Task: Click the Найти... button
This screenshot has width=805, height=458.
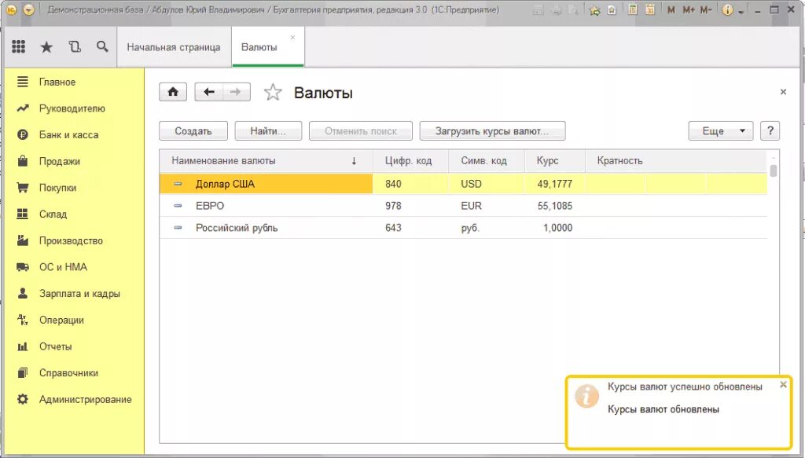Action: 268,130
